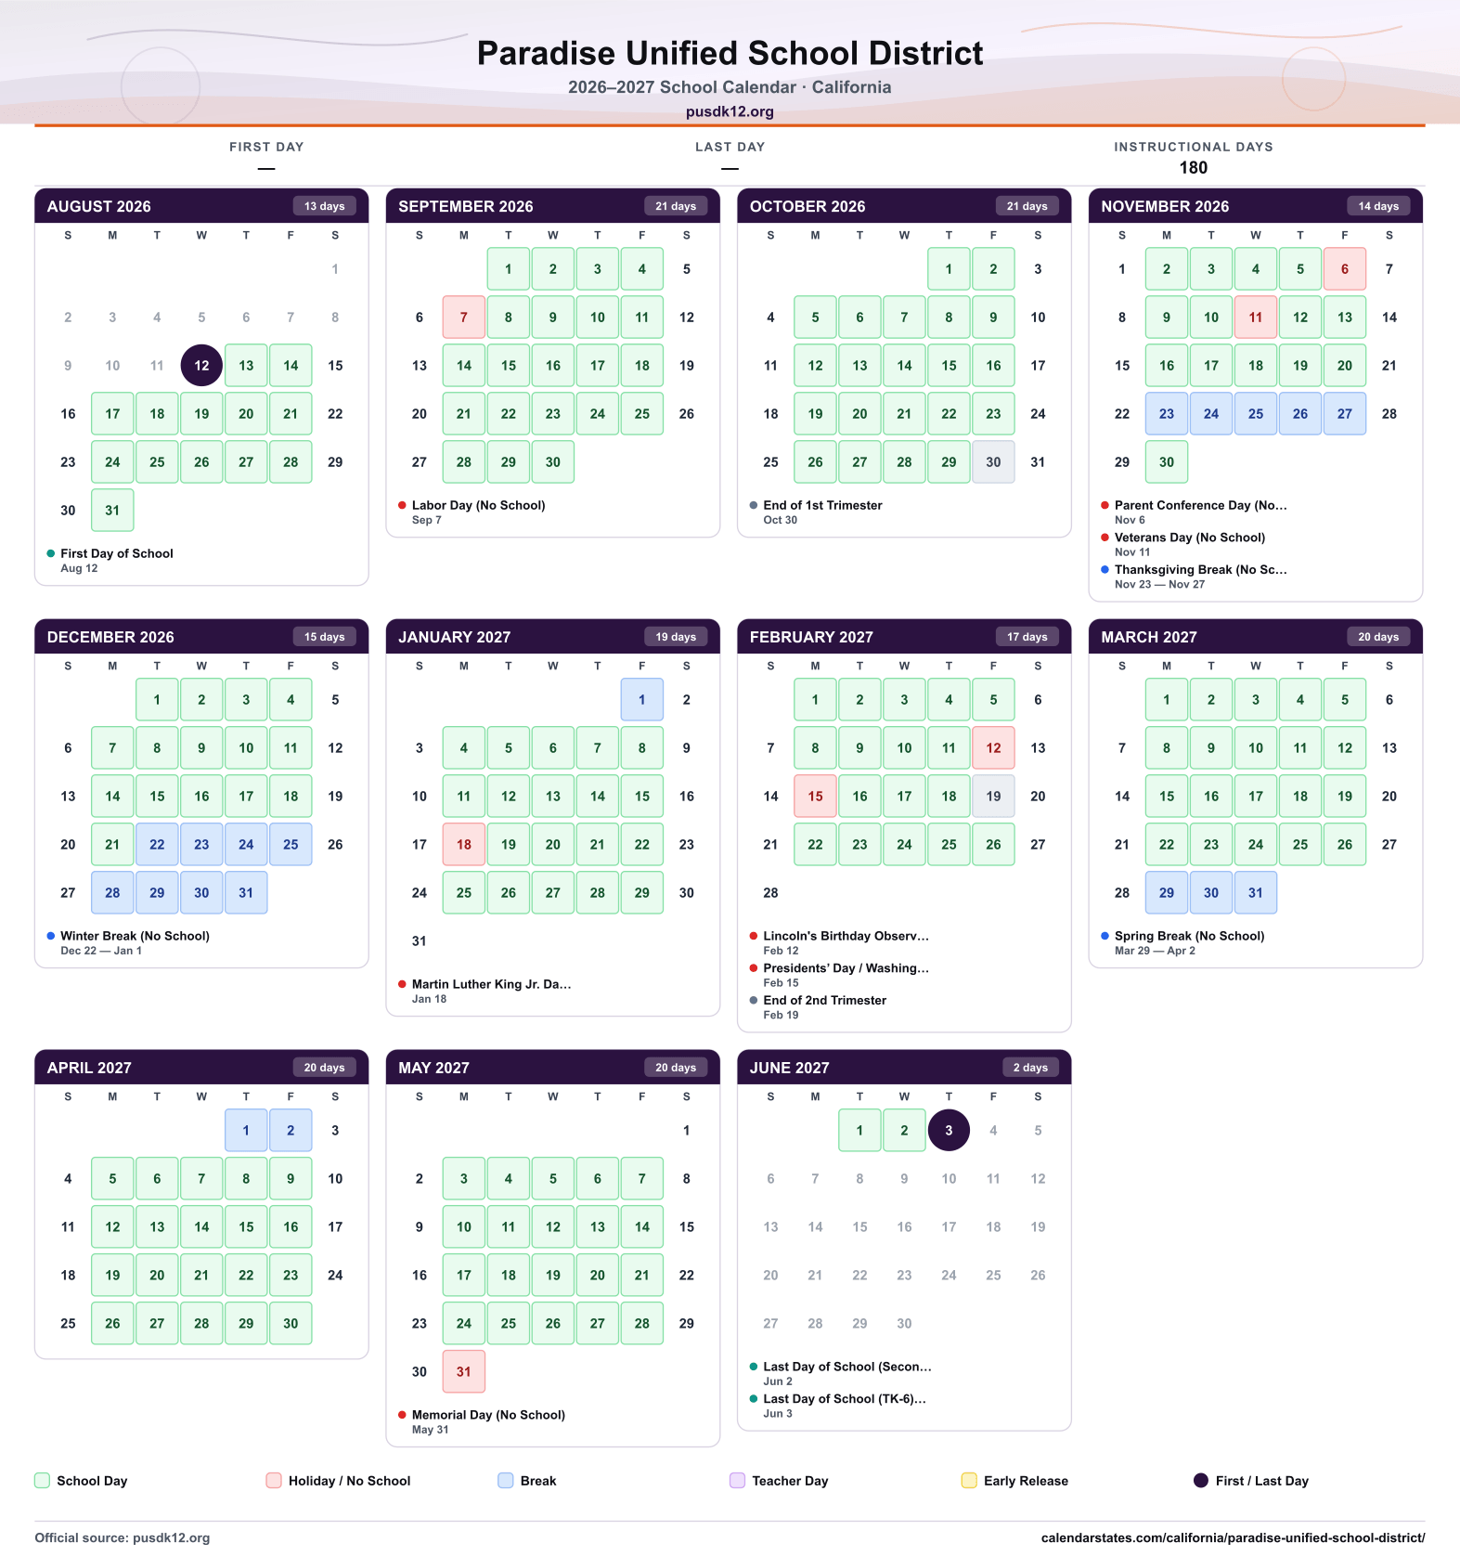
Task: Click the Holiday / No School legend swatch
Action: [x=274, y=1480]
